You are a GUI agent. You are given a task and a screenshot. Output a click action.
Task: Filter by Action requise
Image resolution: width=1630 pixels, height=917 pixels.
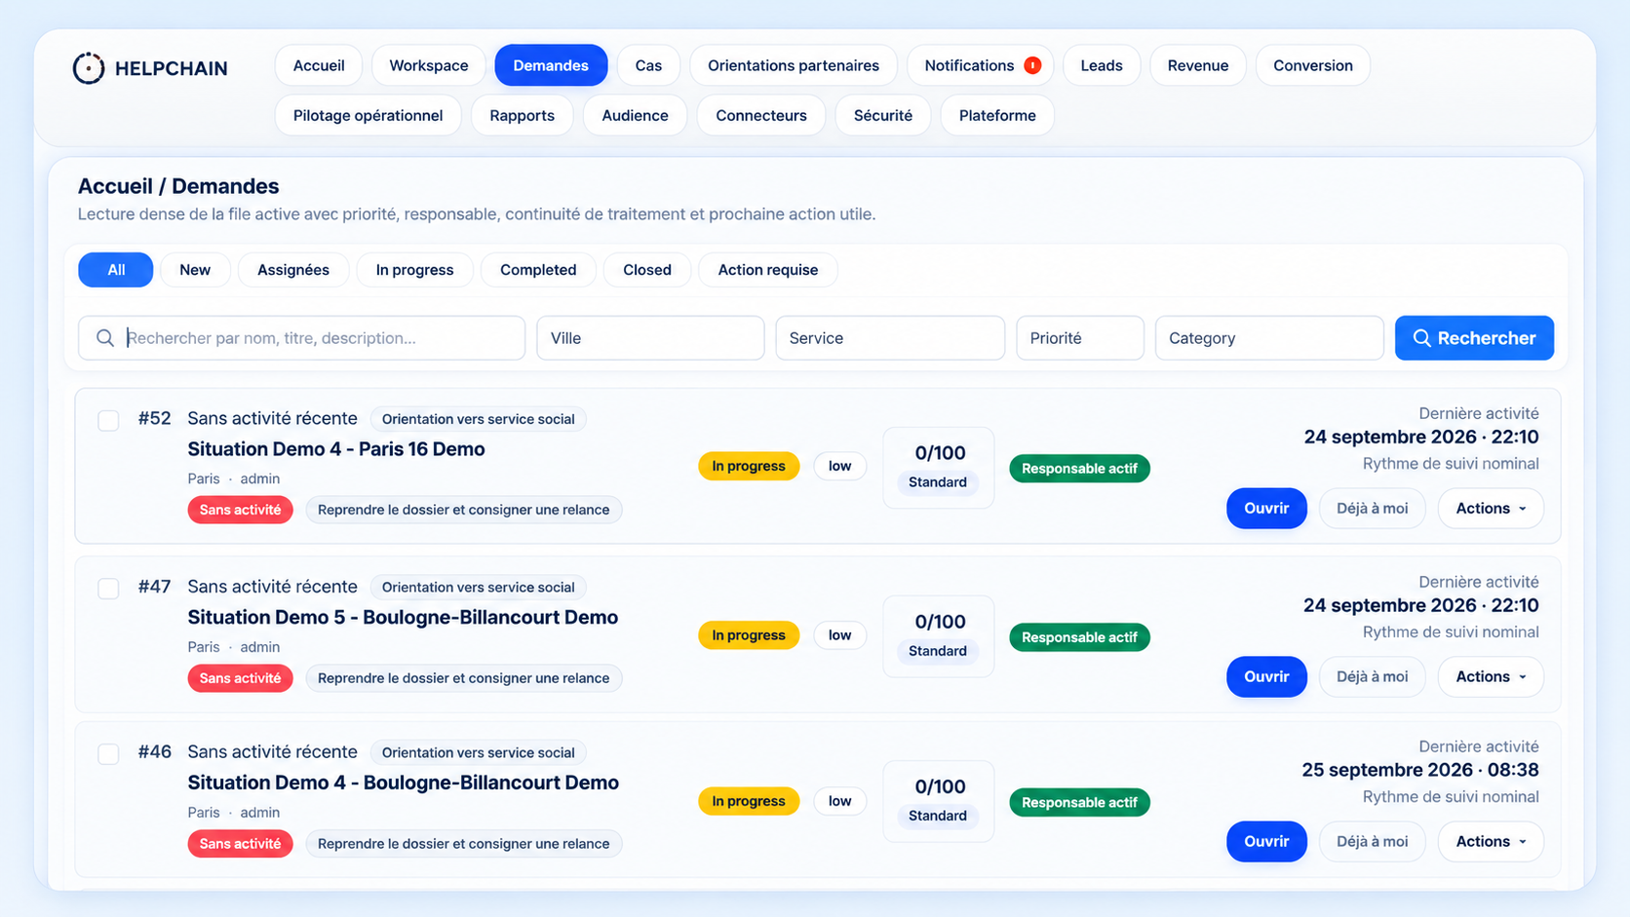(x=768, y=270)
